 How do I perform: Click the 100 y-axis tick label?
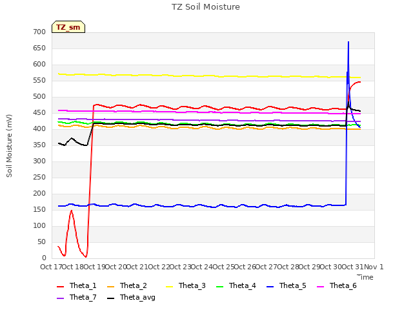[39, 225]
